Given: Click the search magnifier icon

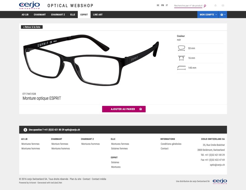Looking at the screenshot, I should pos(205,6).
